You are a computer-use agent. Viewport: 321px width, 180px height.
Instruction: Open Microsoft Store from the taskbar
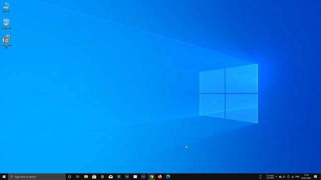[94, 176]
